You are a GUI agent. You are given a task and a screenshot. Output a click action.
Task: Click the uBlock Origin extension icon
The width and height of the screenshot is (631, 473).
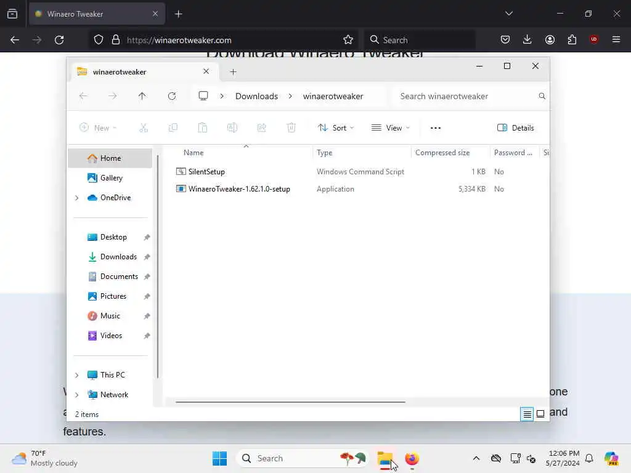tap(593, 39)
